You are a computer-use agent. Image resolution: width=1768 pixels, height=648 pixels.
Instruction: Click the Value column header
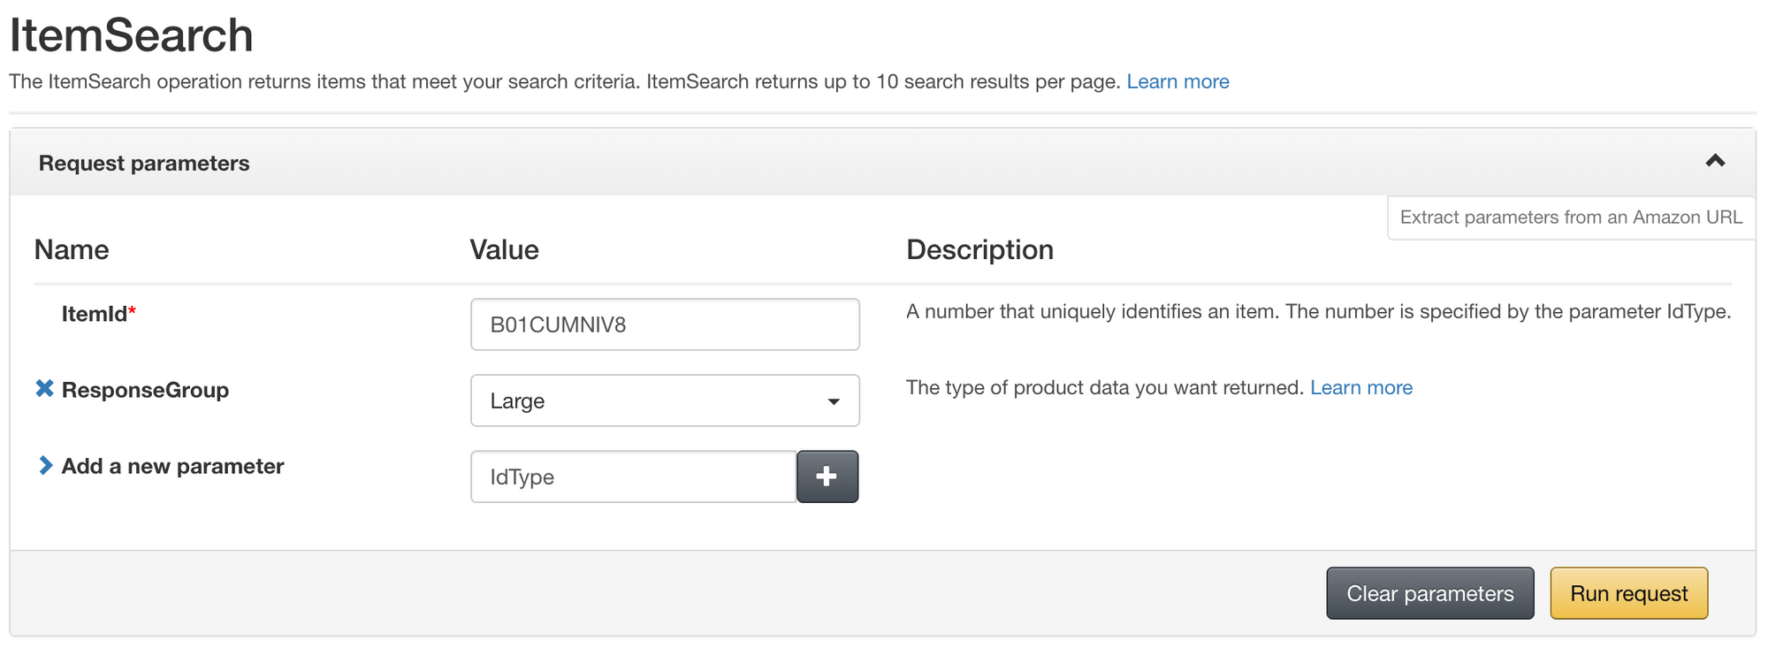pyautogui.click(x=504, y=249)
